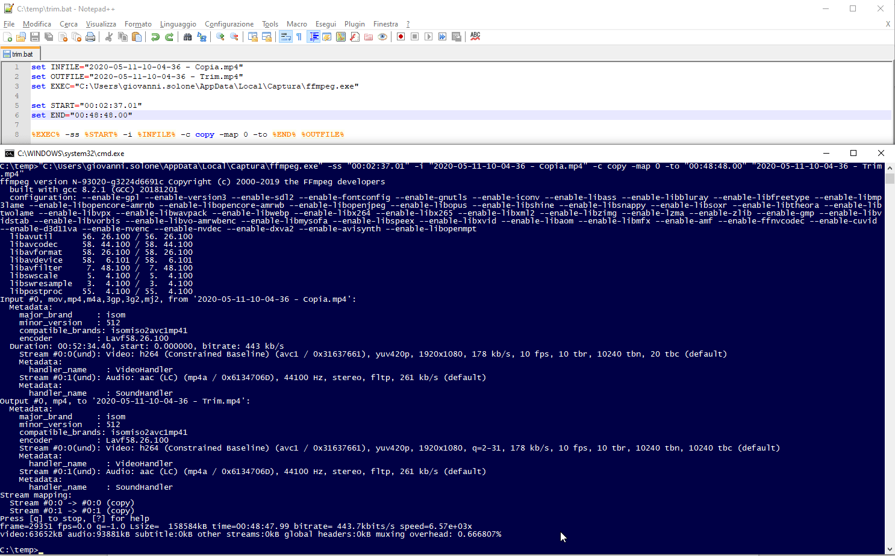Cut selection with the scissors icon

point(109,37)
